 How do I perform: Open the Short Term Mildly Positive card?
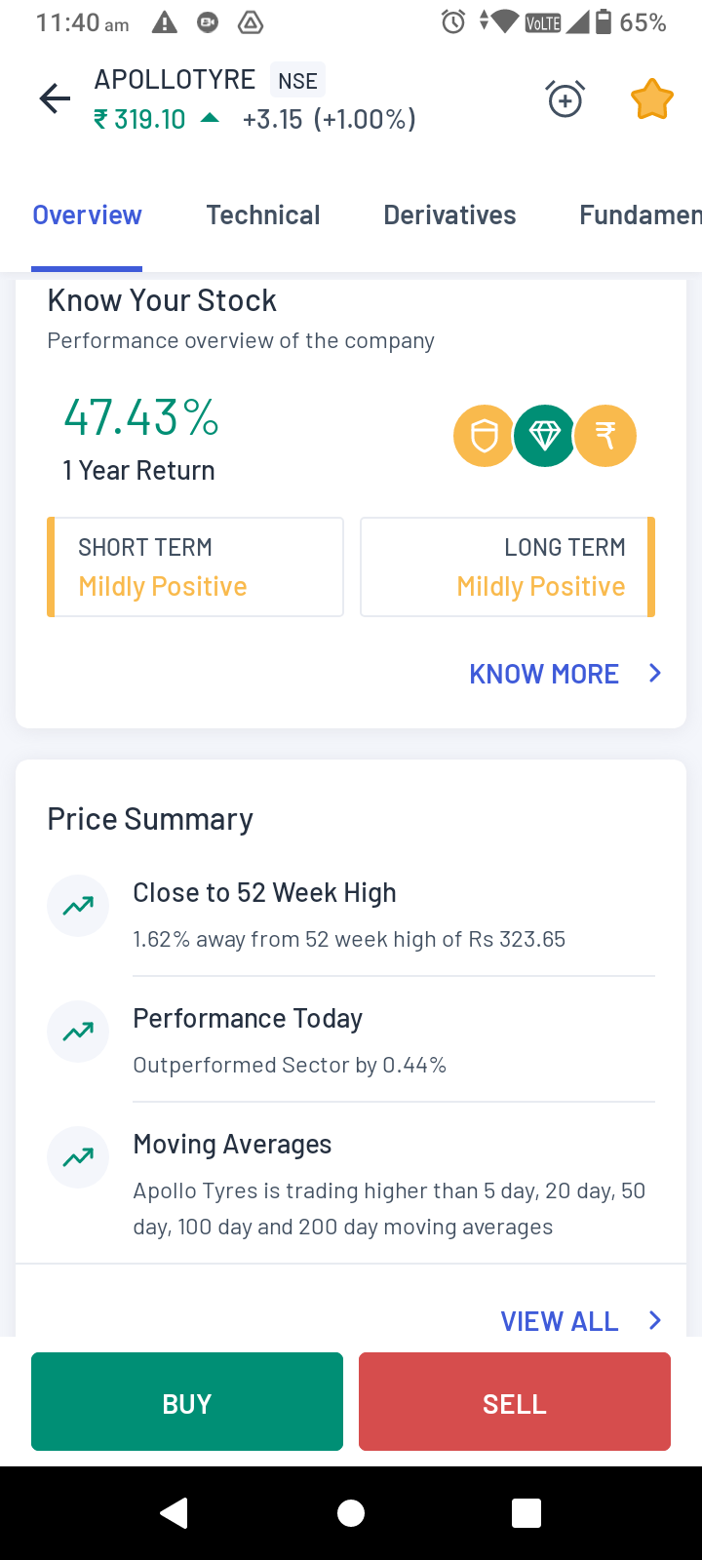[x=196, y=567]
